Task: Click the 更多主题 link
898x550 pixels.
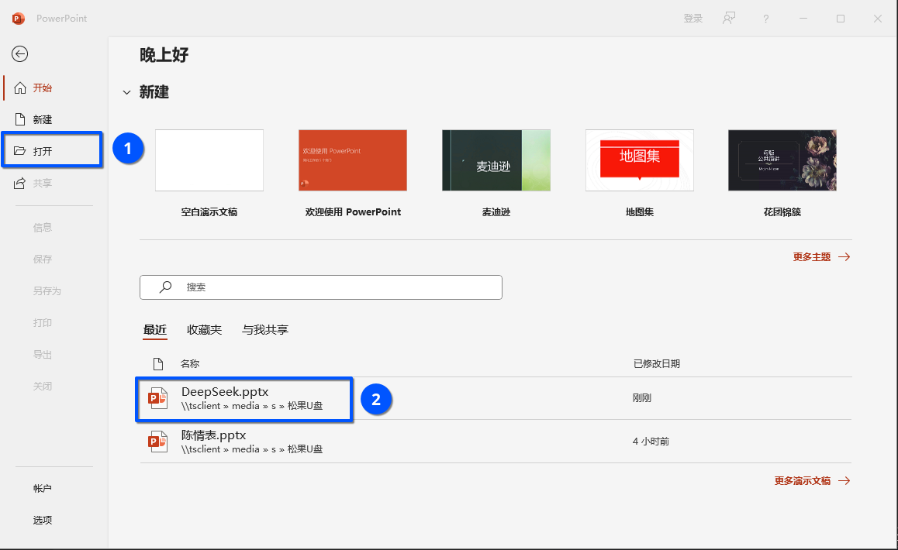Action: pos(821,257)
